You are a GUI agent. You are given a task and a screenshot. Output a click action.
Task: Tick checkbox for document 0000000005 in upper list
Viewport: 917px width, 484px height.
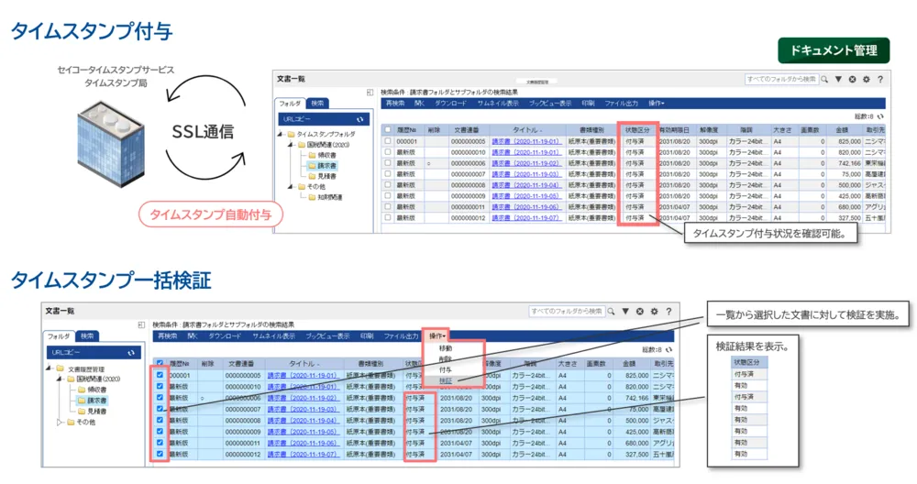click(388, 141)
